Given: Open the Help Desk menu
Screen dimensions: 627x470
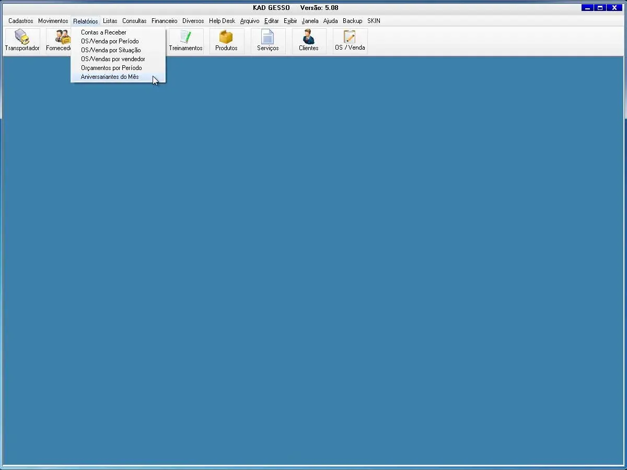Looking at the screenshot, I should (222, 21).
